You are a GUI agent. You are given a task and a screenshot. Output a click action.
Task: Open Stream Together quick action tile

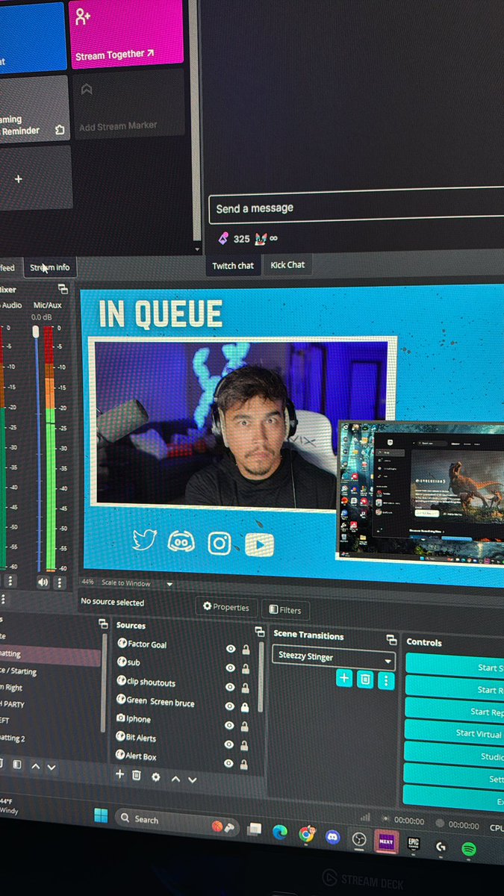click(126, 34)
